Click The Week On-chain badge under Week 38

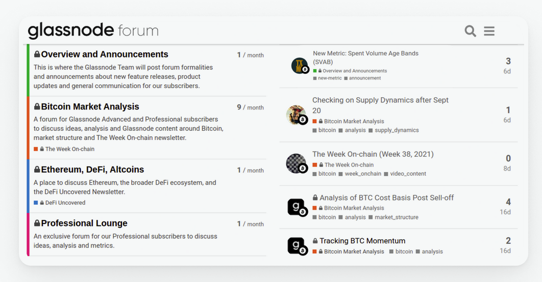343,165
